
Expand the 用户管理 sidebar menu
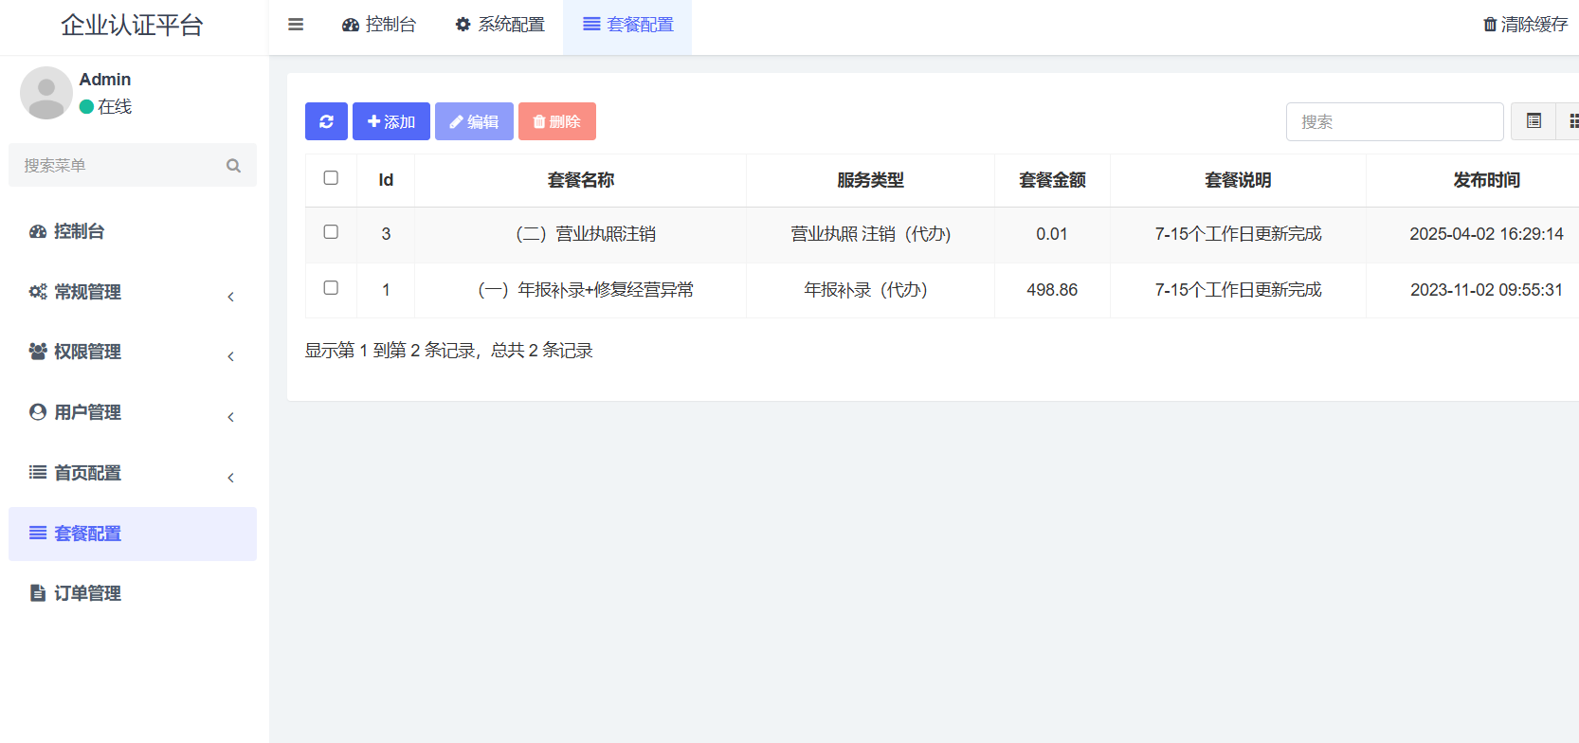(x=87, y=412)
